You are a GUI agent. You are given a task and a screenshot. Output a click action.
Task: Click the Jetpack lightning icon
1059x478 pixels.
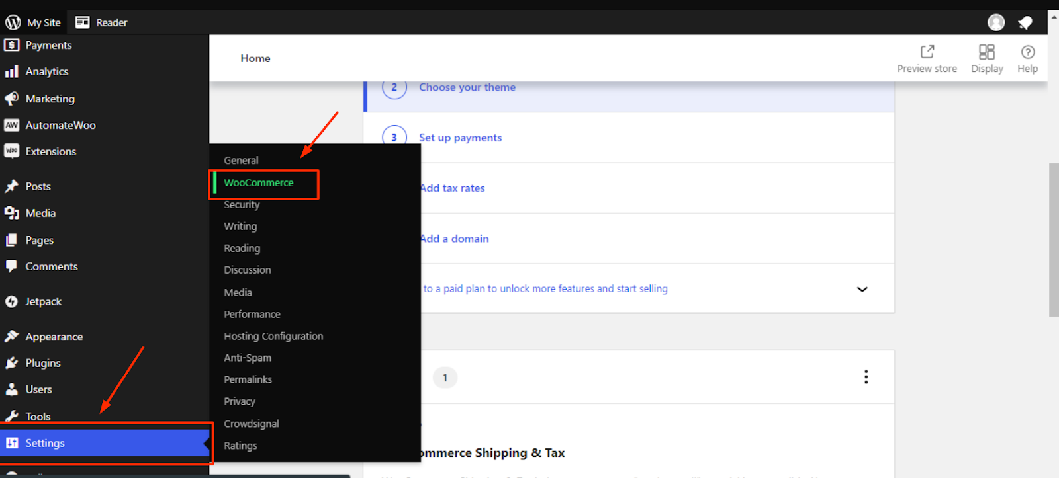(12, 301)
